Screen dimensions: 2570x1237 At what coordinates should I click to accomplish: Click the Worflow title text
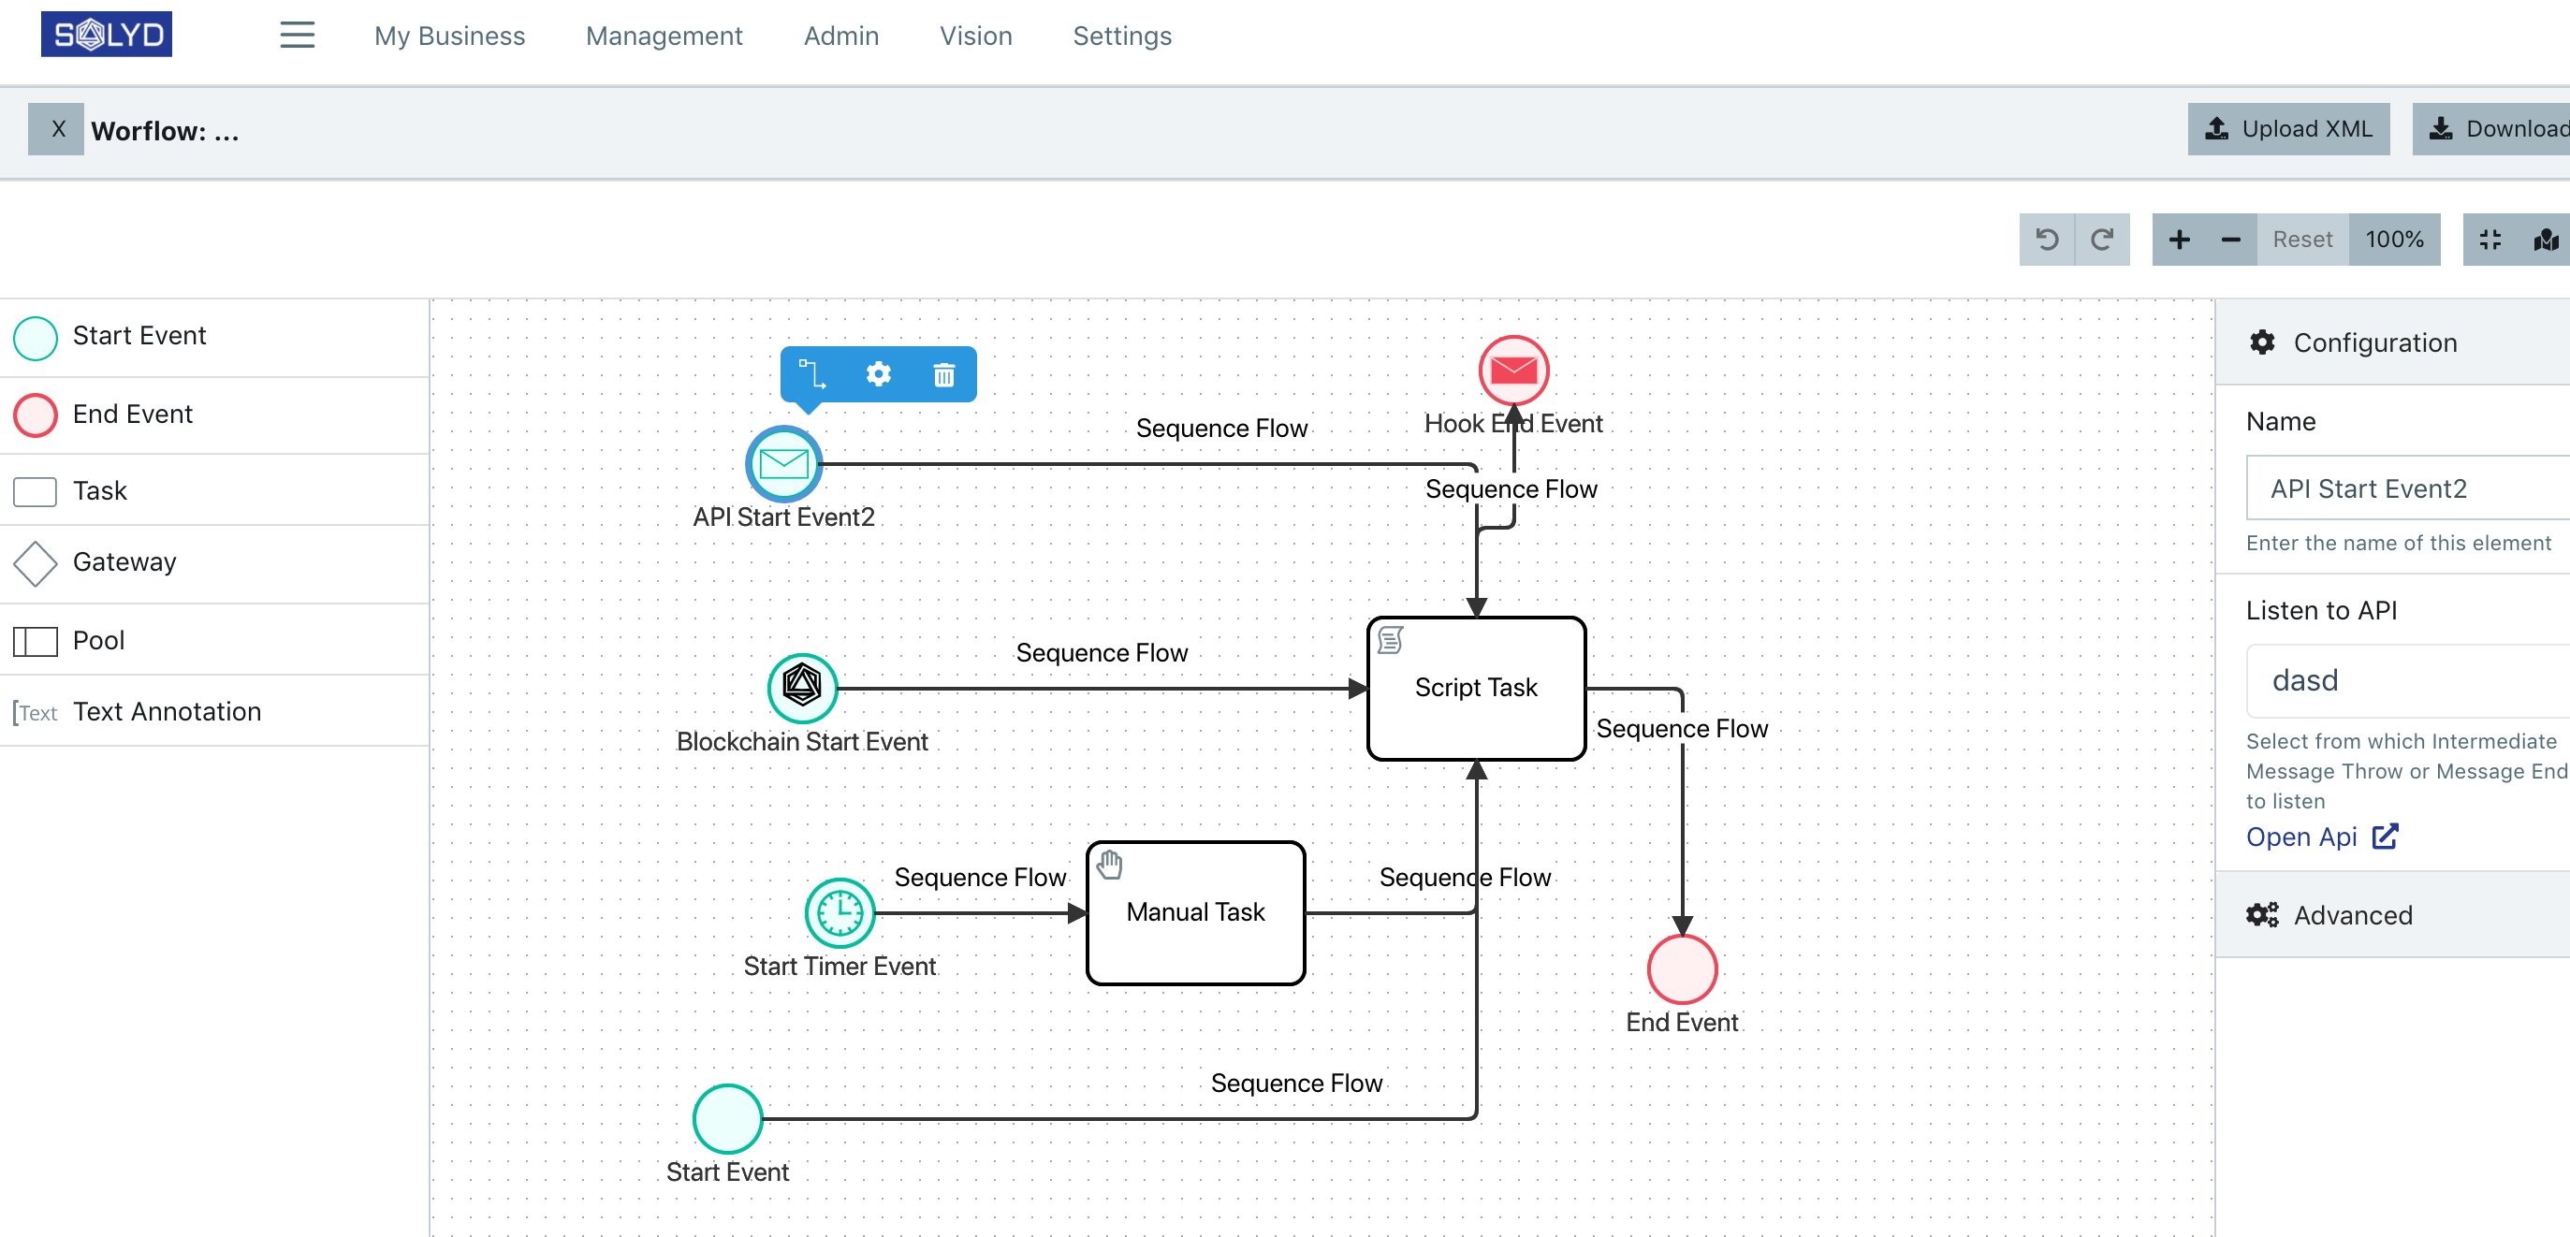[165, 131]
